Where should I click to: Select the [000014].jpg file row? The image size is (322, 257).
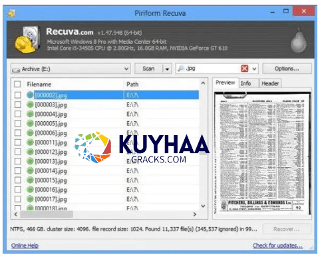[106, 170]
